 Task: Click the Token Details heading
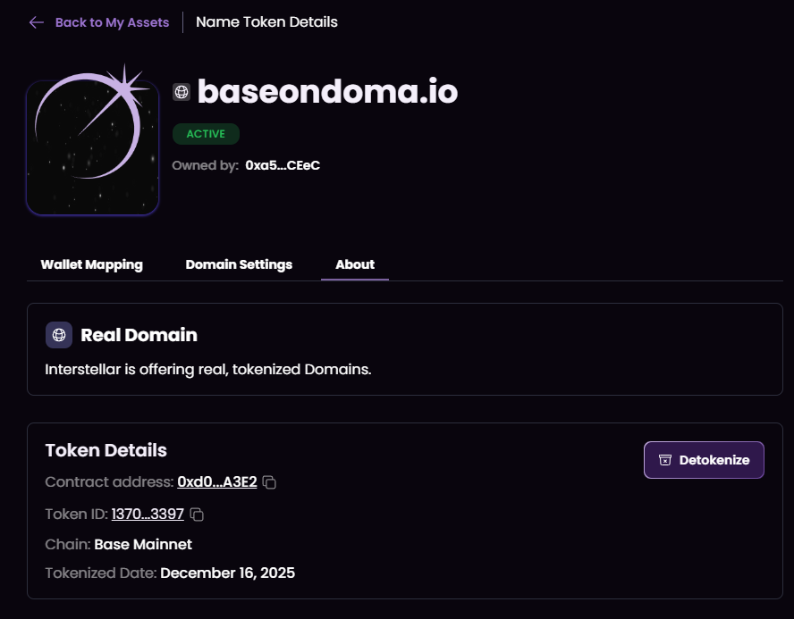pos(106,450)
